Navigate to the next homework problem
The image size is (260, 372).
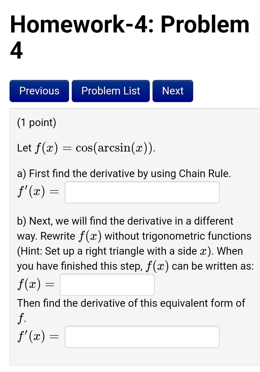tap(172, 91)
